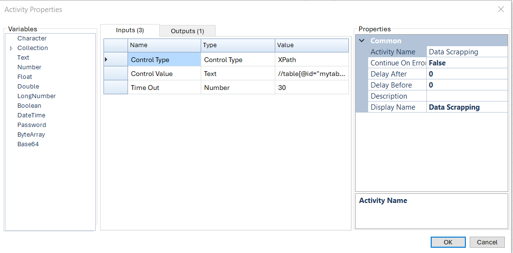Screen dimensions: 513x253
Task: Select the Boolean variable type
Action: [x=29, y=106]
